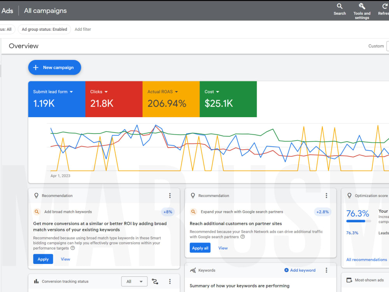
Task: Expand the Submit lead form metric dropdown
Action: coord(72,92)
